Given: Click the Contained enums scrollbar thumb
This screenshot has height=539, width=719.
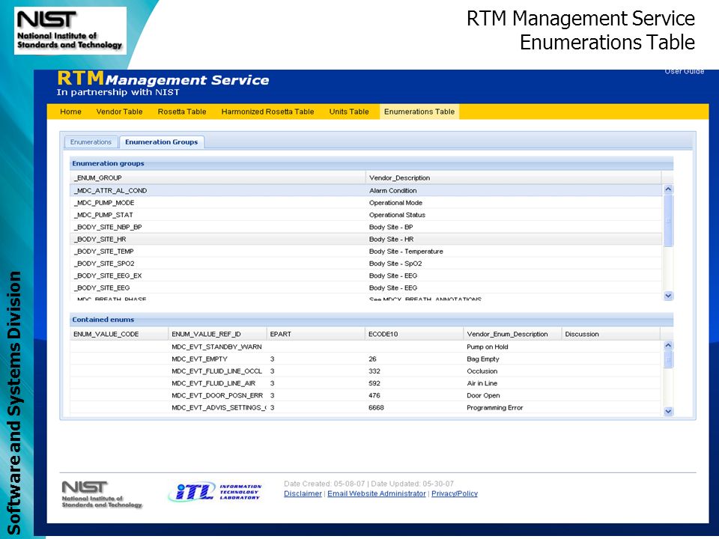Looking at the screenshot, I should click(x=668, y=359).
